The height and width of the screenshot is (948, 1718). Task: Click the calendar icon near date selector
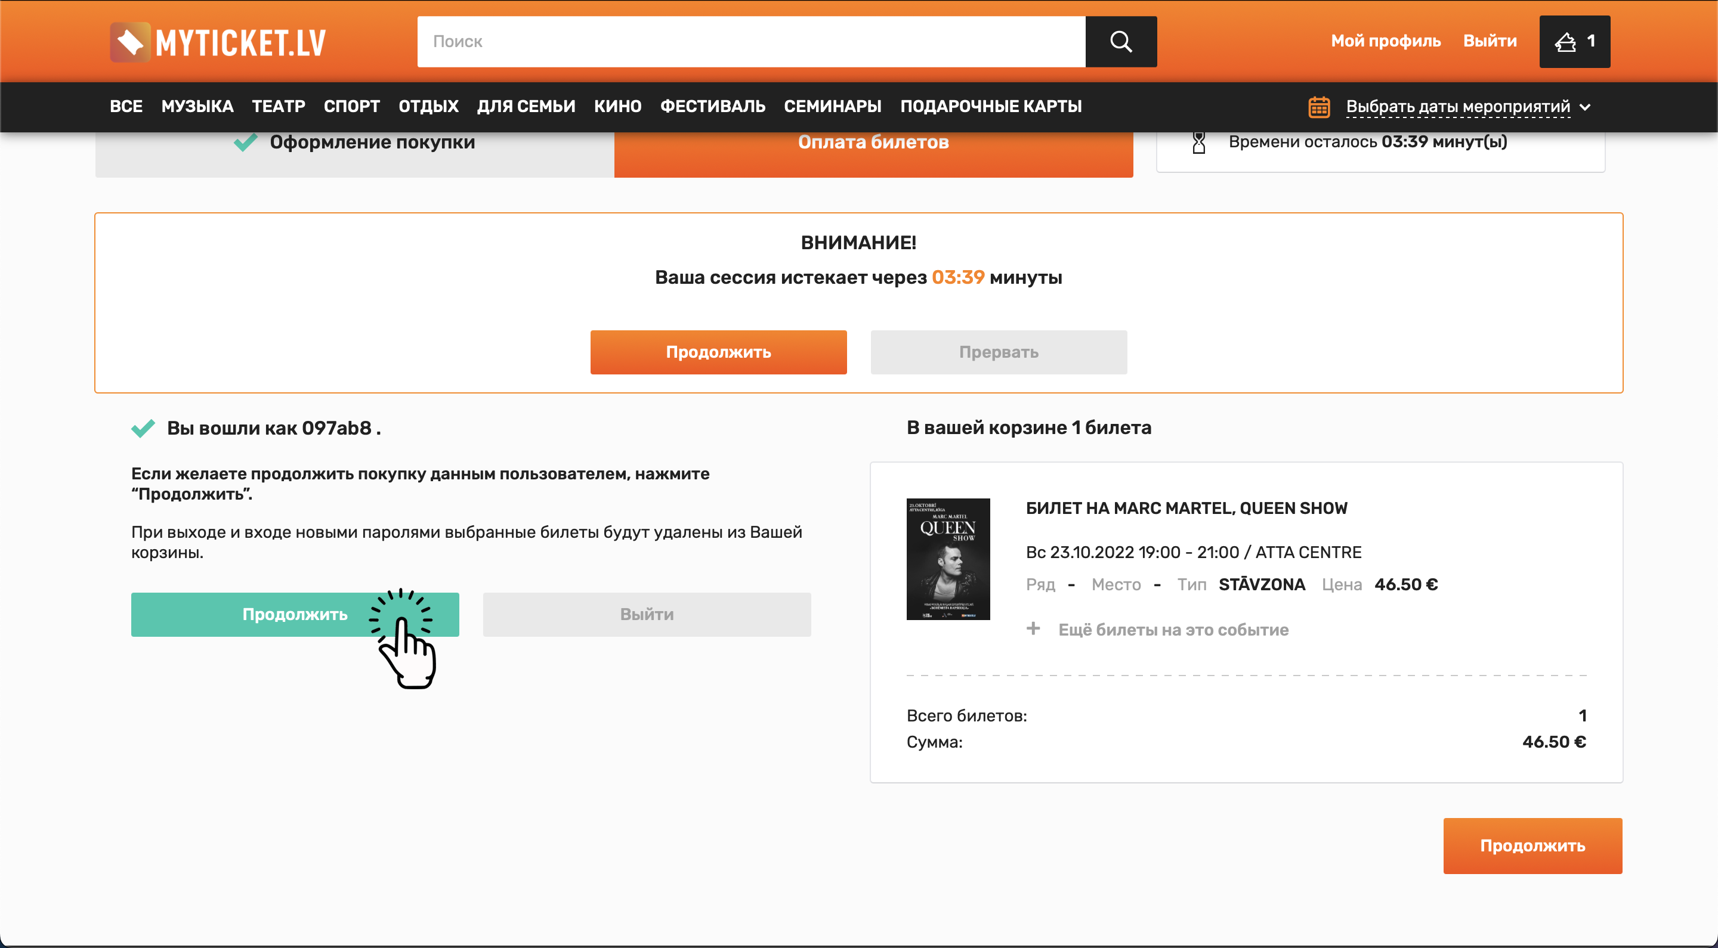1318,107
